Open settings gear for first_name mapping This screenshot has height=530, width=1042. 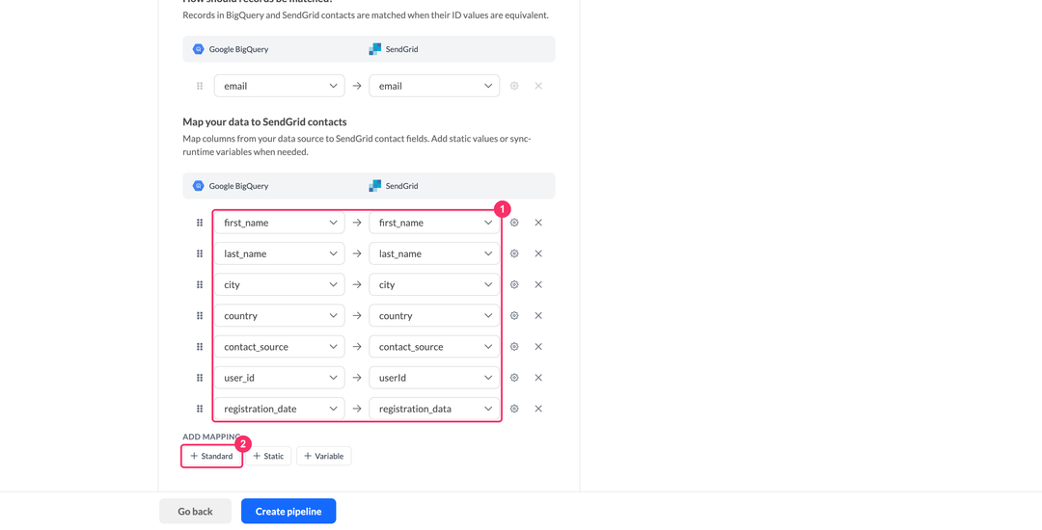click(514, 223)
